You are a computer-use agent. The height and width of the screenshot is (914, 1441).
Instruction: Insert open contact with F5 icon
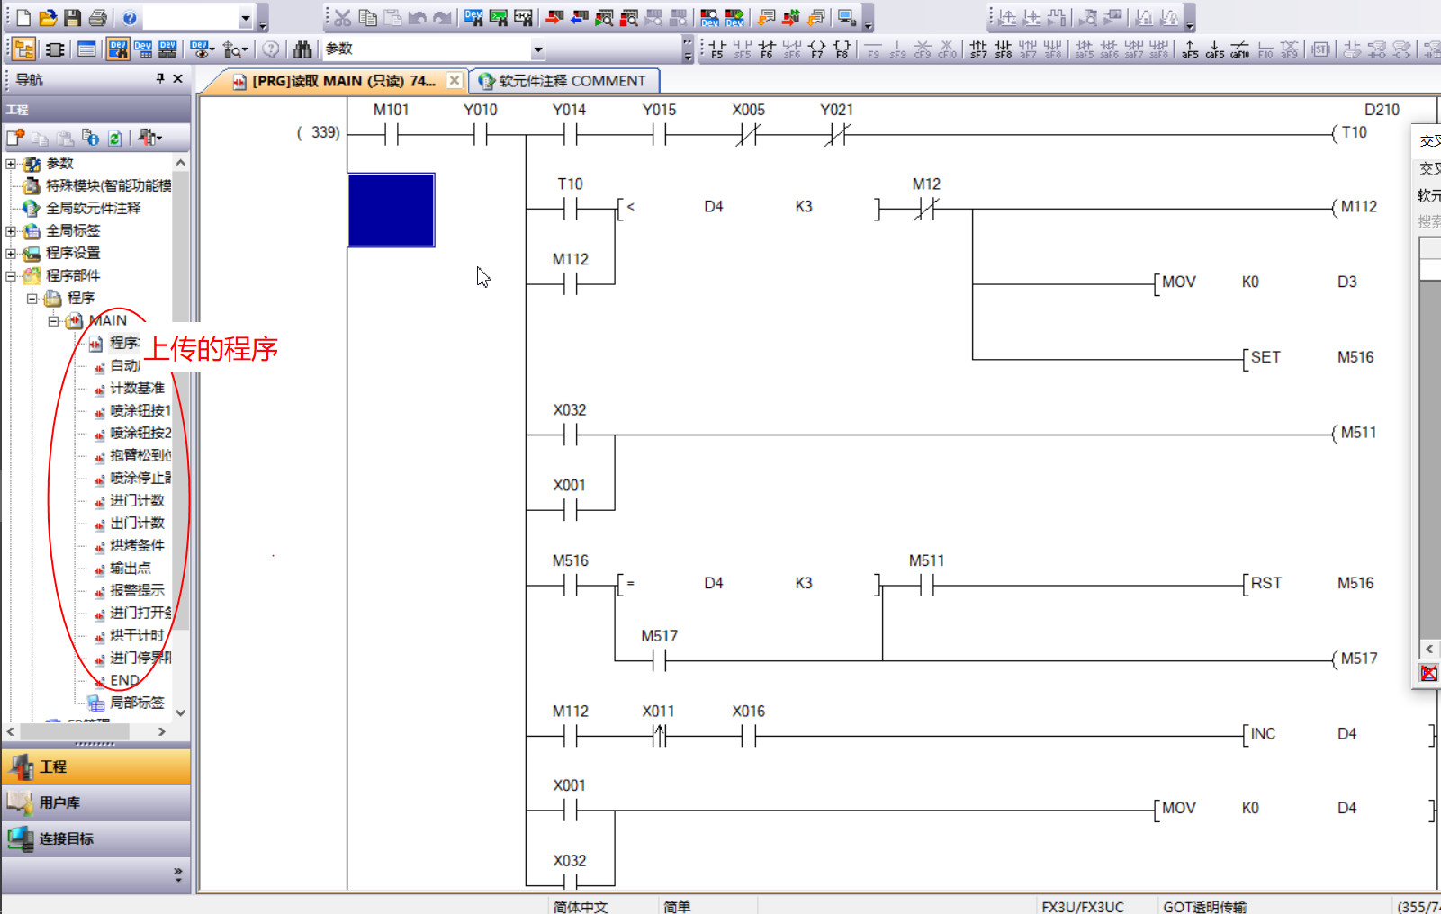coord(716,49)
